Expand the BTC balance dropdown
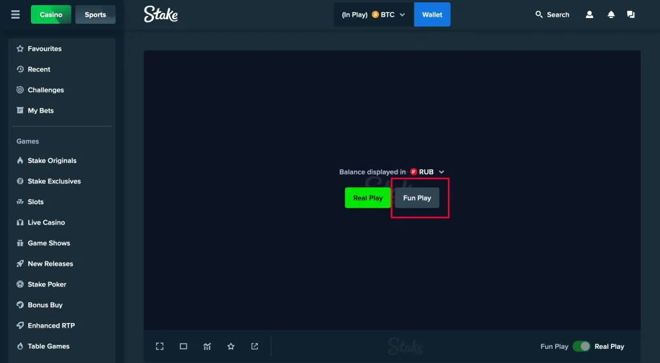 tap(402, 15)
